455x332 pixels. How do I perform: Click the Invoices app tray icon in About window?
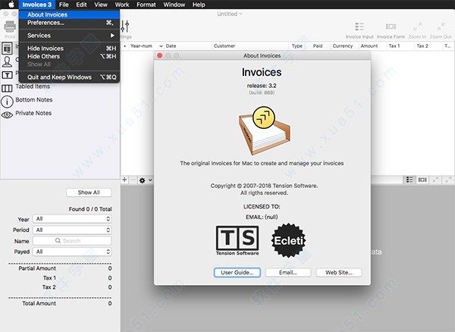tap(264, 130)
